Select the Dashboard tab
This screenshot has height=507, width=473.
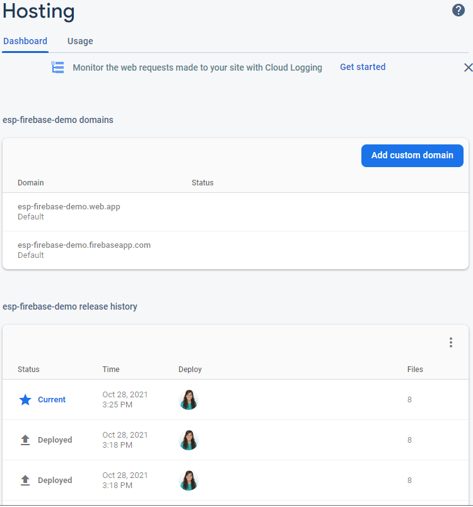pos(25,40)
